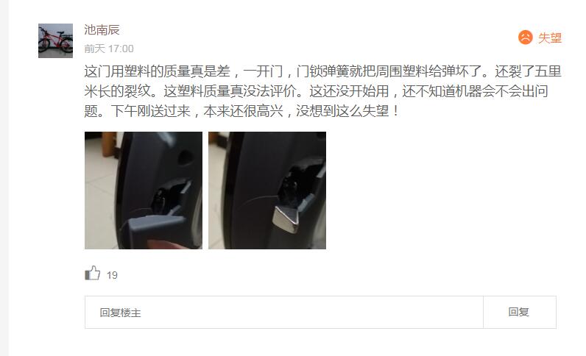Click the 前天 17:00 timestamp

point(109,49)
